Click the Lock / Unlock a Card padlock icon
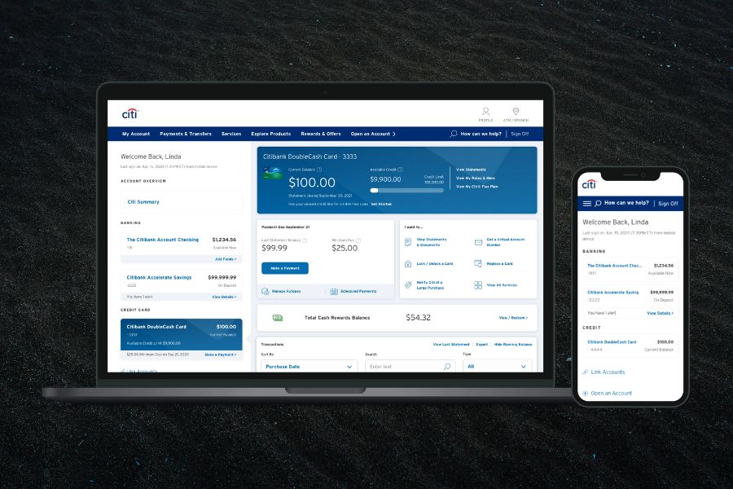 pos(408,264)
